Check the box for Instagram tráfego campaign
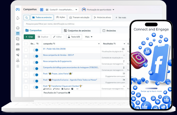This screenshot has height=115, width=177. coord(26,68)
